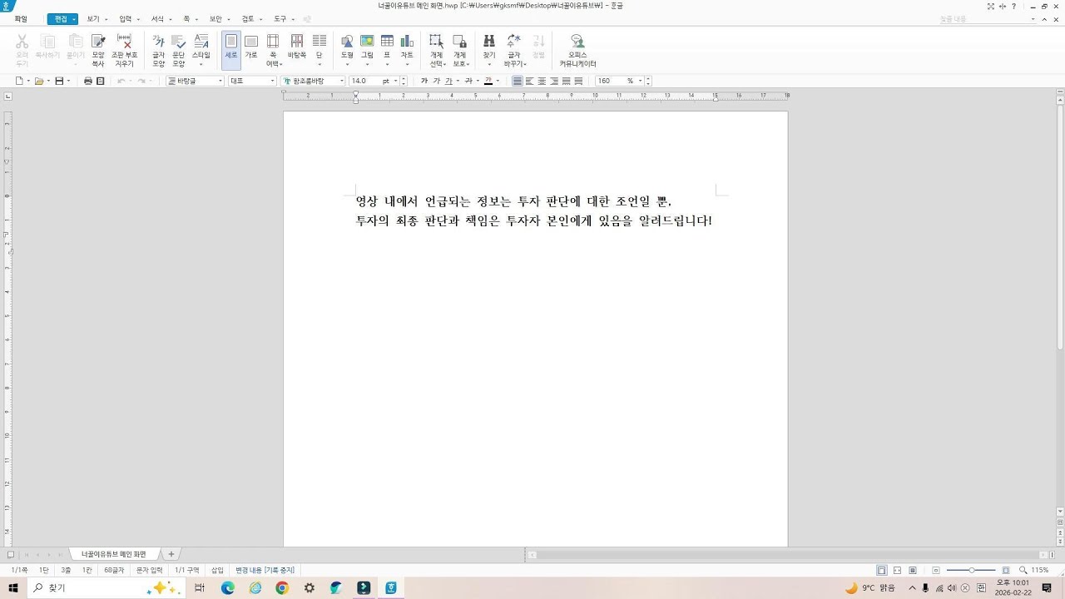Screen dimensions: 1065x599
Task: Select 세로 portrait page orientation
Action: point(231,50)
